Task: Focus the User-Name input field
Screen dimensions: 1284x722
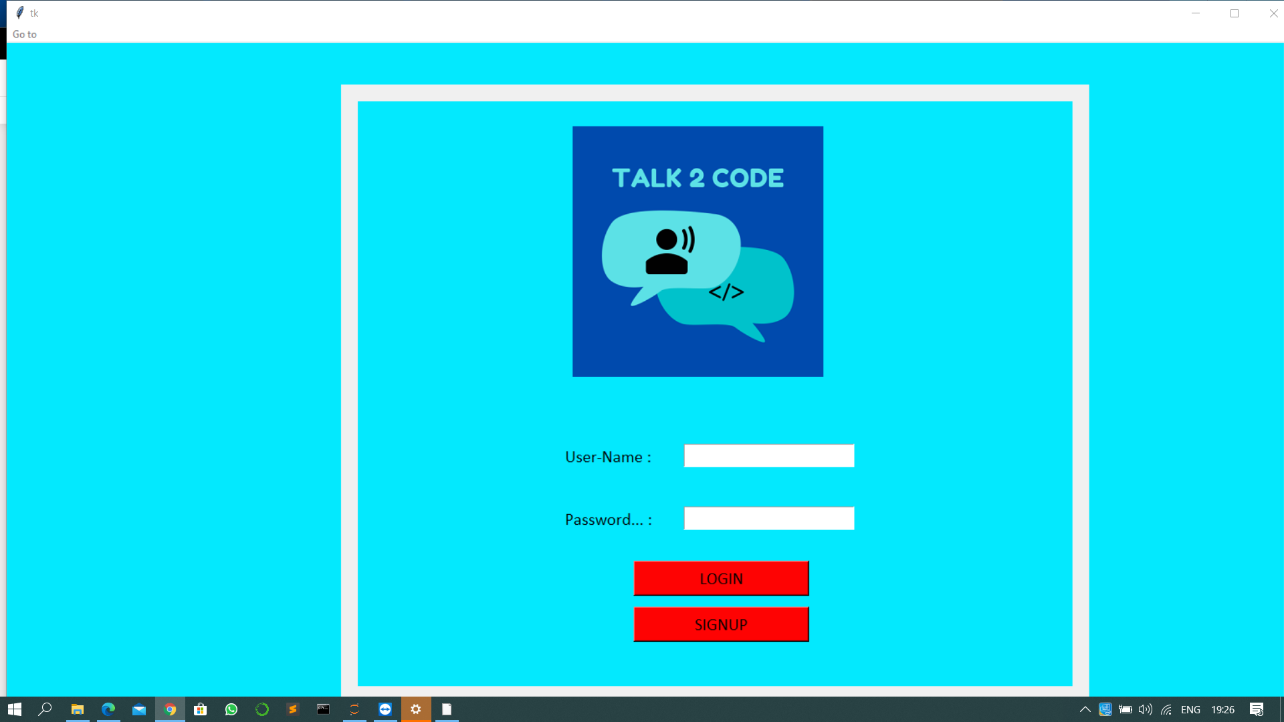Action: click(x=768, y=456)
